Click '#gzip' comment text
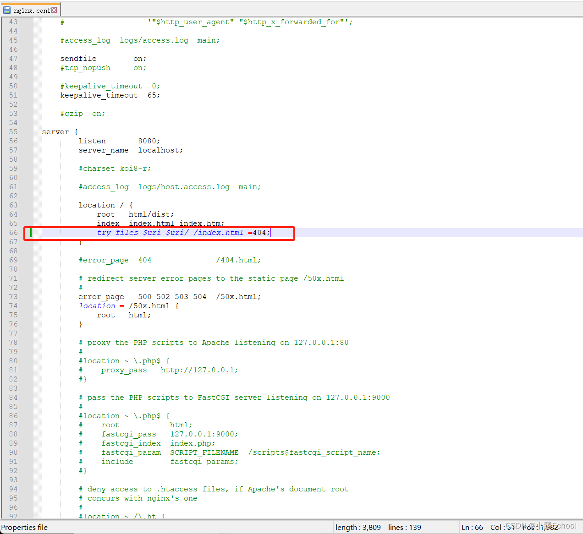This screenshot has height=534, width=583. click(71, 114)
